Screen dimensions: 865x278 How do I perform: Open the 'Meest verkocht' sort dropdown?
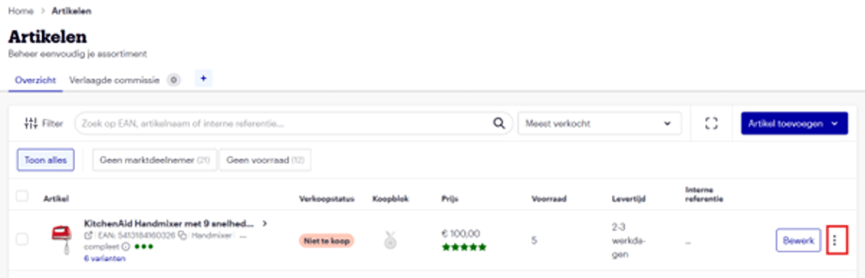[599, 124]
